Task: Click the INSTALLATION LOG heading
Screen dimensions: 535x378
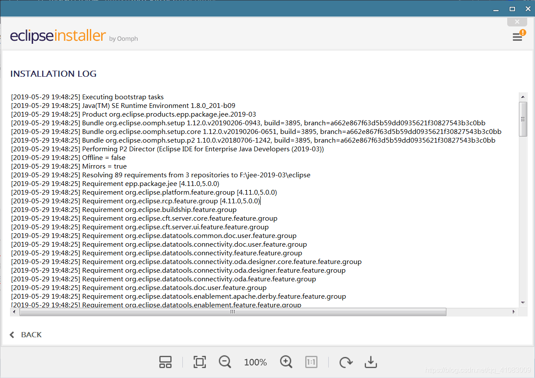Action: pos(53,74)
